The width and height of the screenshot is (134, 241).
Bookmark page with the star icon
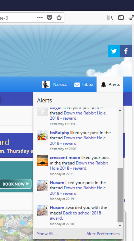click(x=59, y=18)
